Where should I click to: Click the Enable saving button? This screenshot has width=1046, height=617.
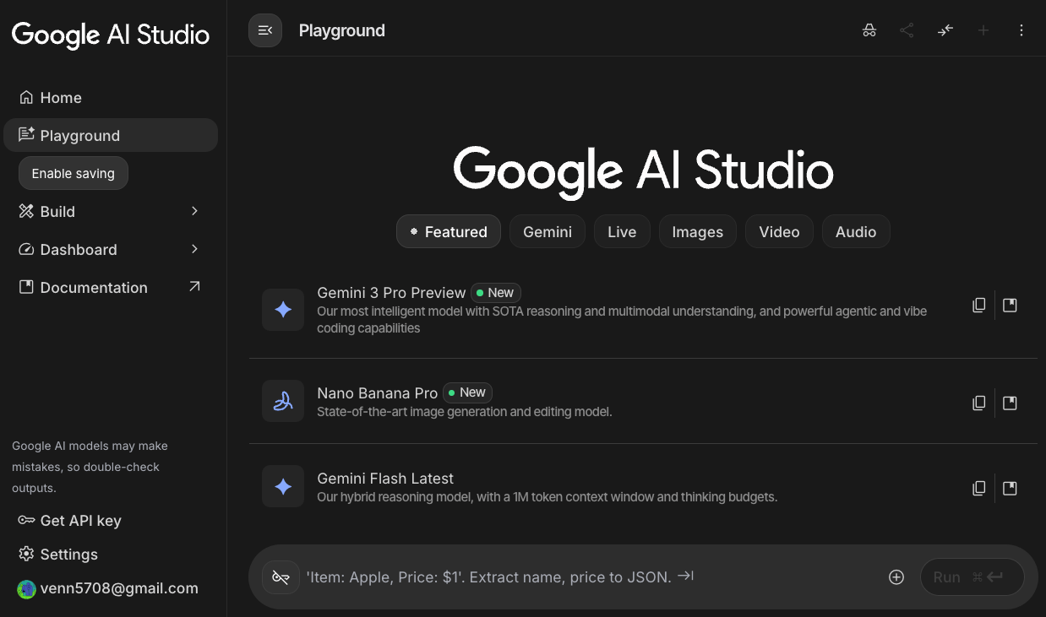(74, 173)
